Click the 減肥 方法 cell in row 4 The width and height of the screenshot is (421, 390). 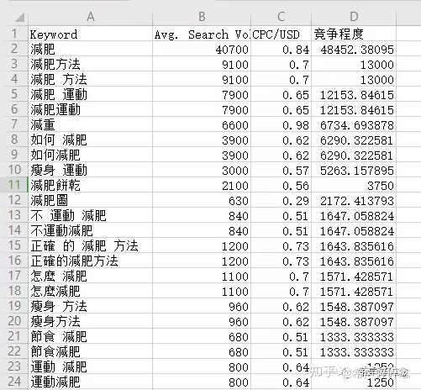coord(90,79)
